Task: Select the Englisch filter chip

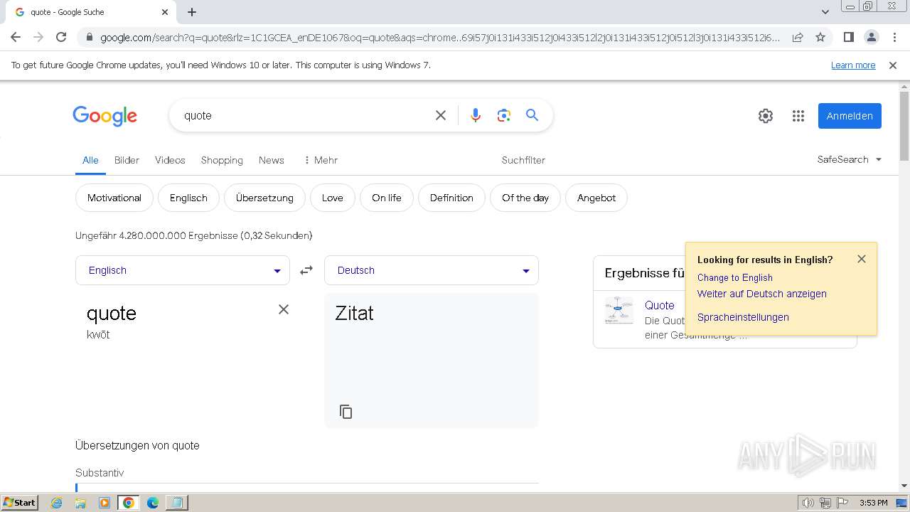Action: tap(188, 198)
